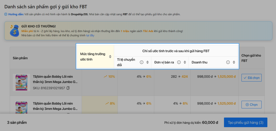Sort by Mức tăng trưởng ước tính
The height and width of the screenshot is (131, 276).
click(110, 57)
